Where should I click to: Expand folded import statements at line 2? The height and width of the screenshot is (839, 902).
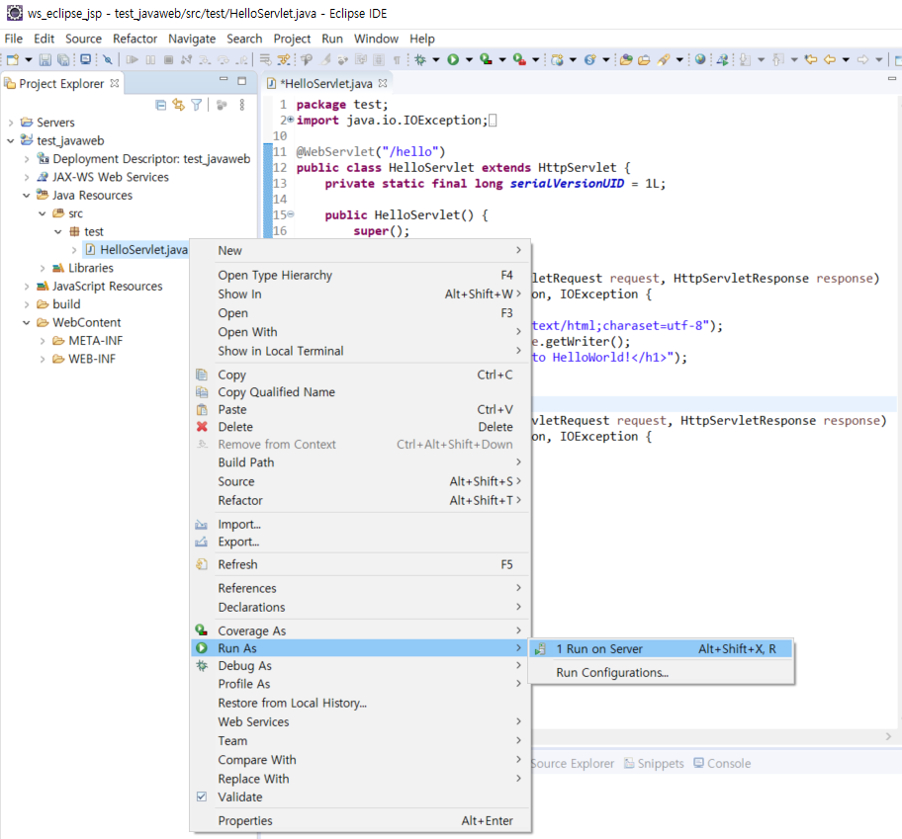click(291, 120)
